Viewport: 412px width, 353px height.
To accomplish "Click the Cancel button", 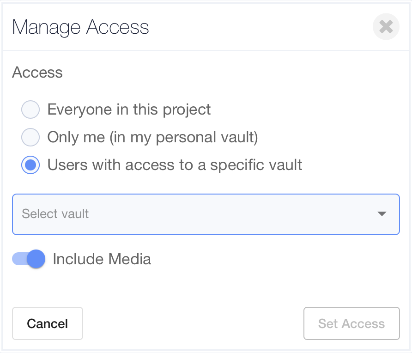I will point(48,323).
